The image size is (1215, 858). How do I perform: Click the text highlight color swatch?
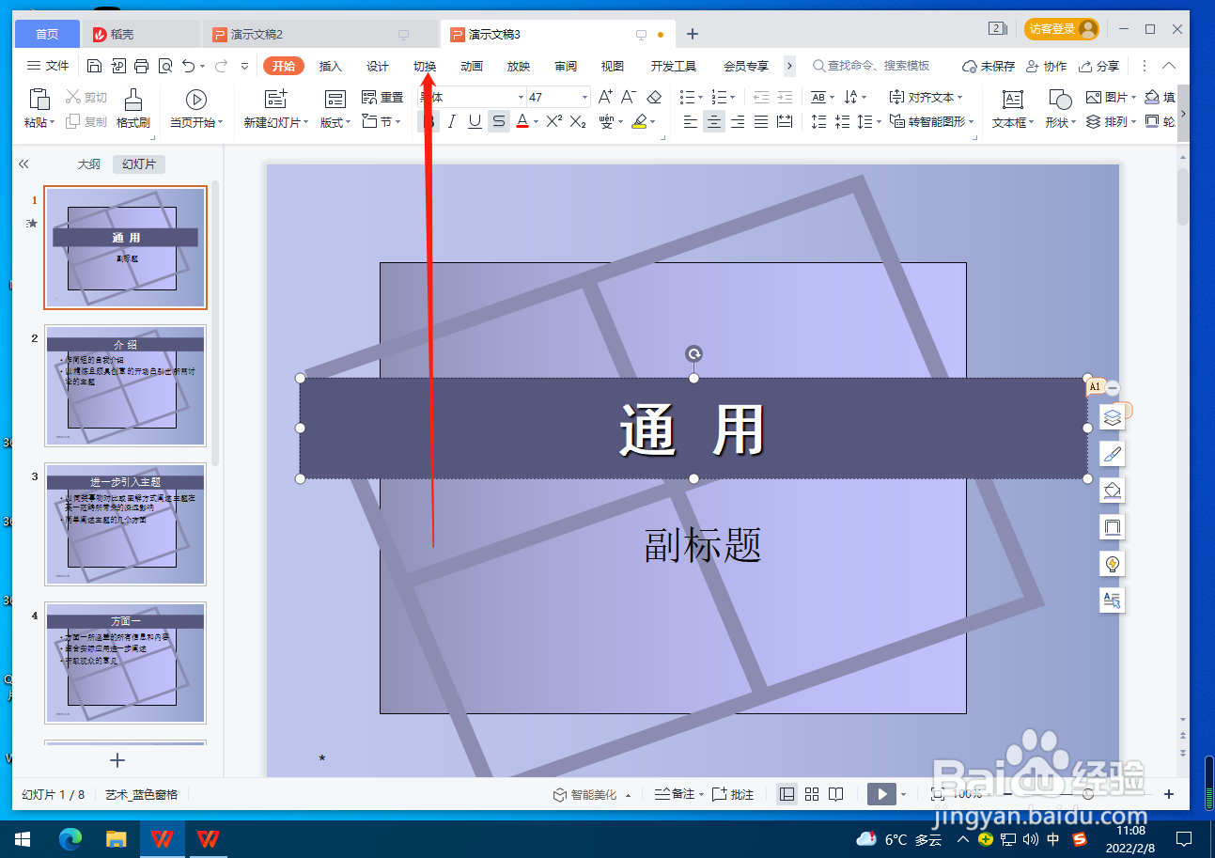[x=639, y=121]
